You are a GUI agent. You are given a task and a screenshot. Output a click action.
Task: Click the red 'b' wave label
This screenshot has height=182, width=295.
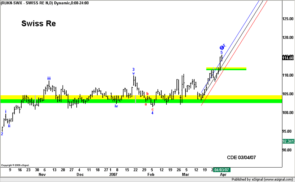tap(147, 94)
